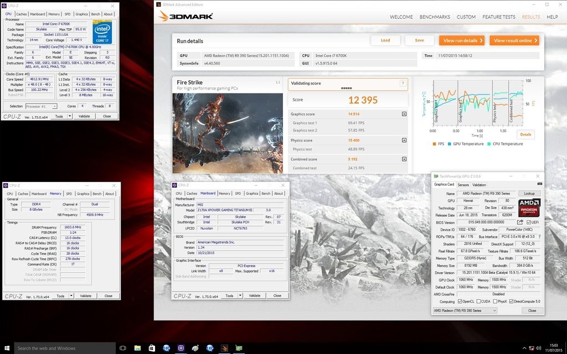Open Tools dropdown arrow in CPU-Z Memory window
This screenshot has width=567, height=354.
click(71, 296)
